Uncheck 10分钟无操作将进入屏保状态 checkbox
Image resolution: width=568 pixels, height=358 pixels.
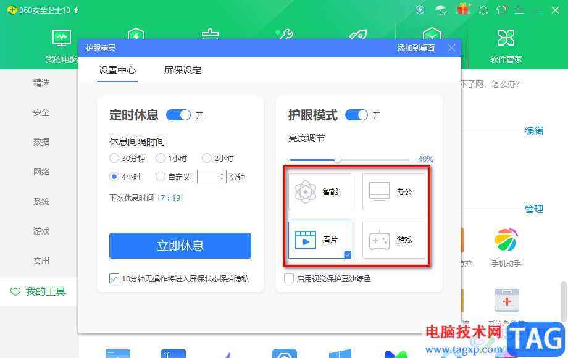(114, 278)
